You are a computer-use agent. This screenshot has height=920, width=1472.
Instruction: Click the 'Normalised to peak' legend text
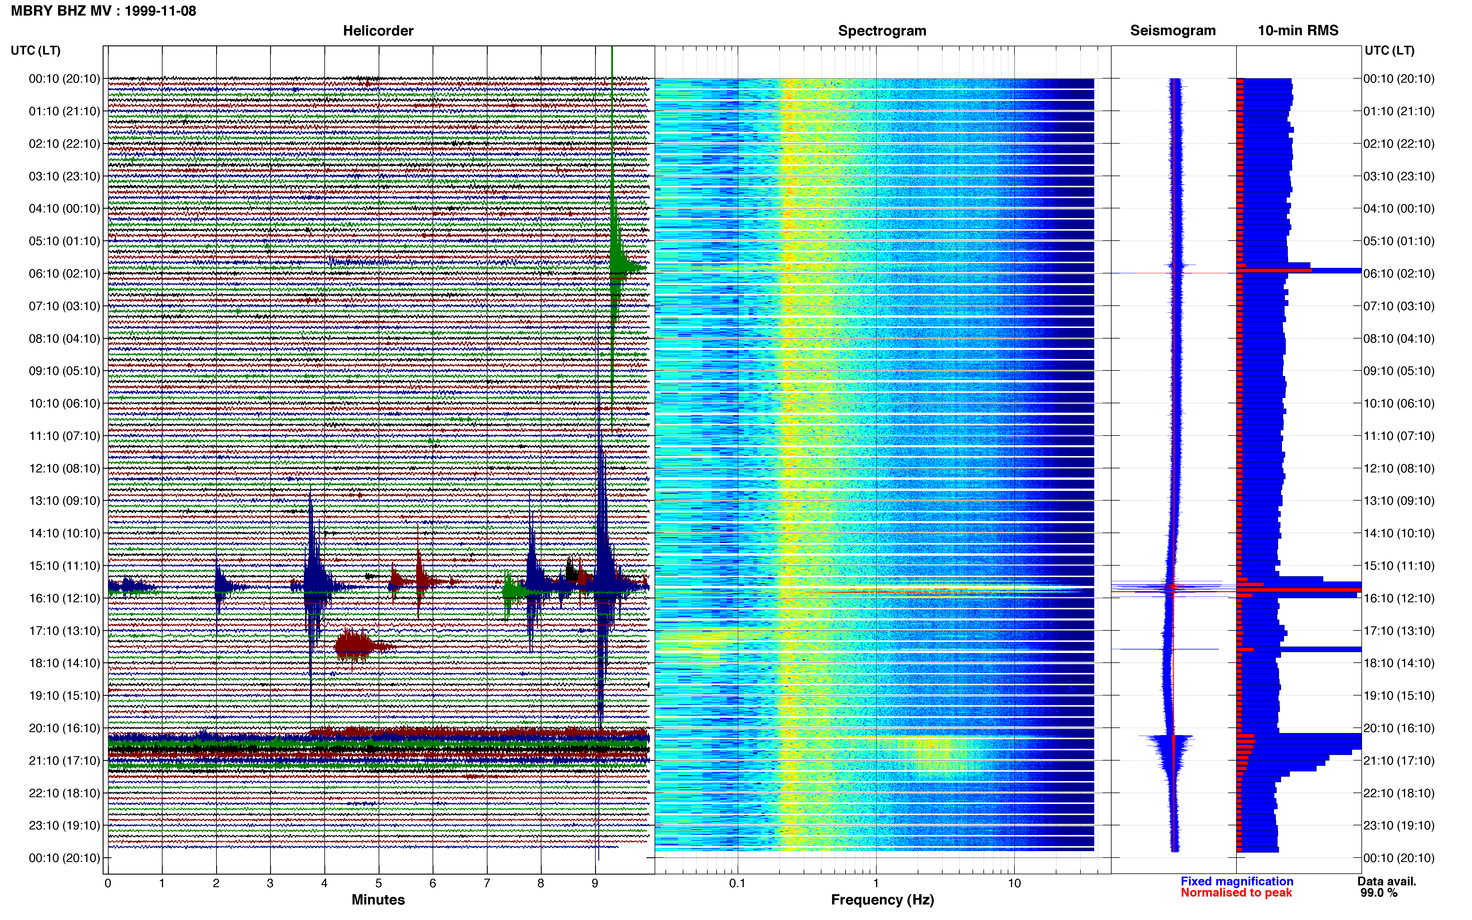tap(1236, 893)
